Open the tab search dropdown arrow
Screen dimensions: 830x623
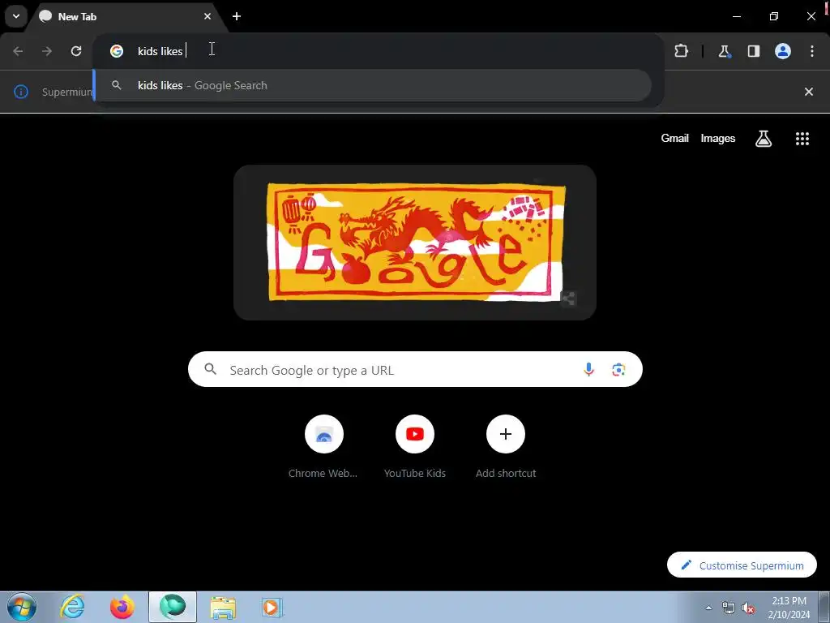point(16,16)
